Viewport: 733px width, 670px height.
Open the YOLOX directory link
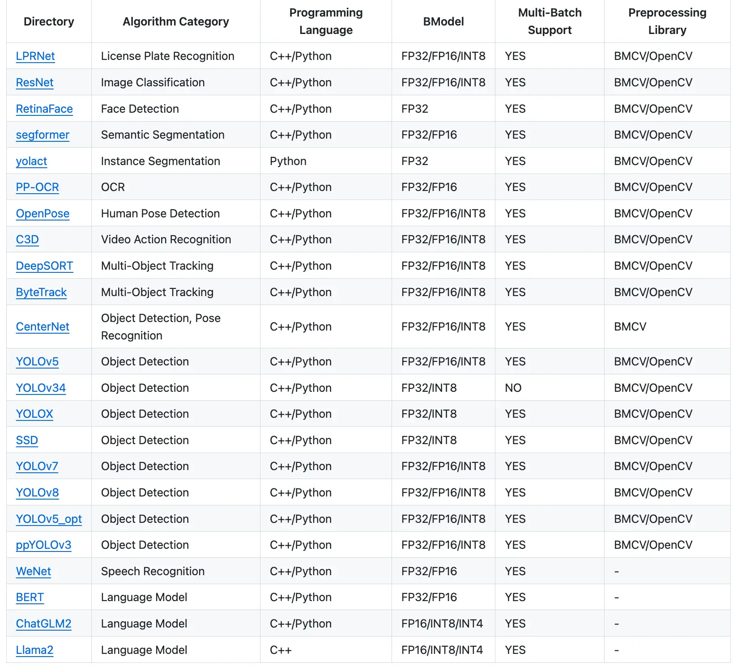pos(34,414)
